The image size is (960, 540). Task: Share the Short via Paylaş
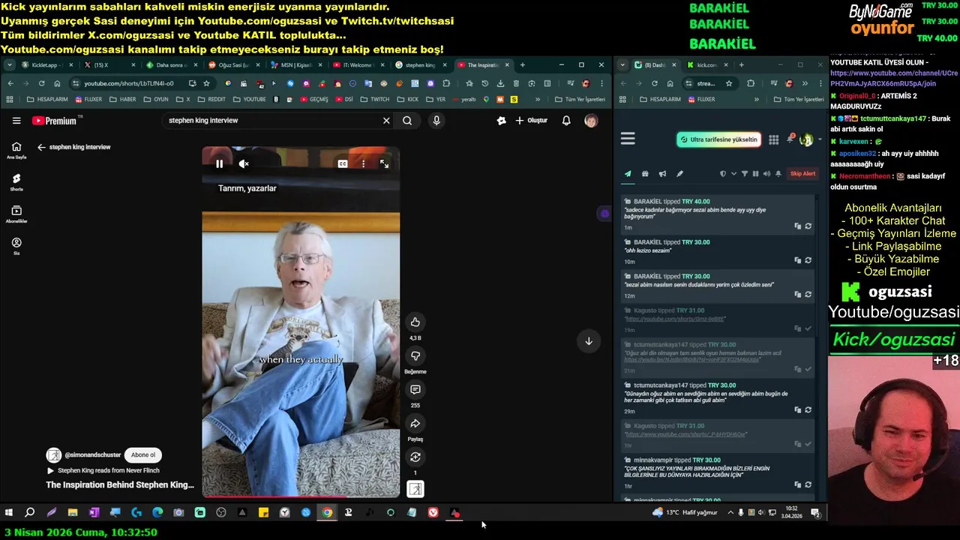(415, 423)
